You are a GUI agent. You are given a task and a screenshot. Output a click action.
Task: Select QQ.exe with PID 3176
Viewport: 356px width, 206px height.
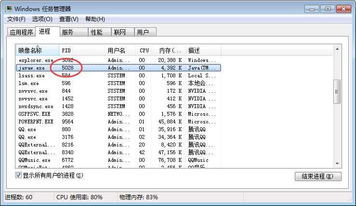click(119, 137)
